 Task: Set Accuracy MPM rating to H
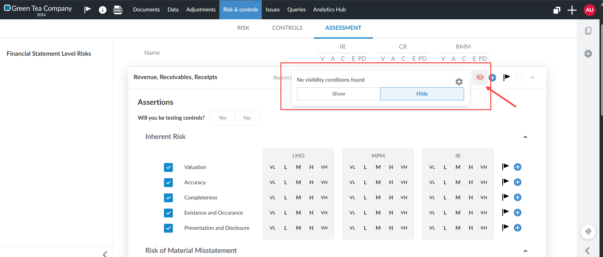click(x=391, y=182)
